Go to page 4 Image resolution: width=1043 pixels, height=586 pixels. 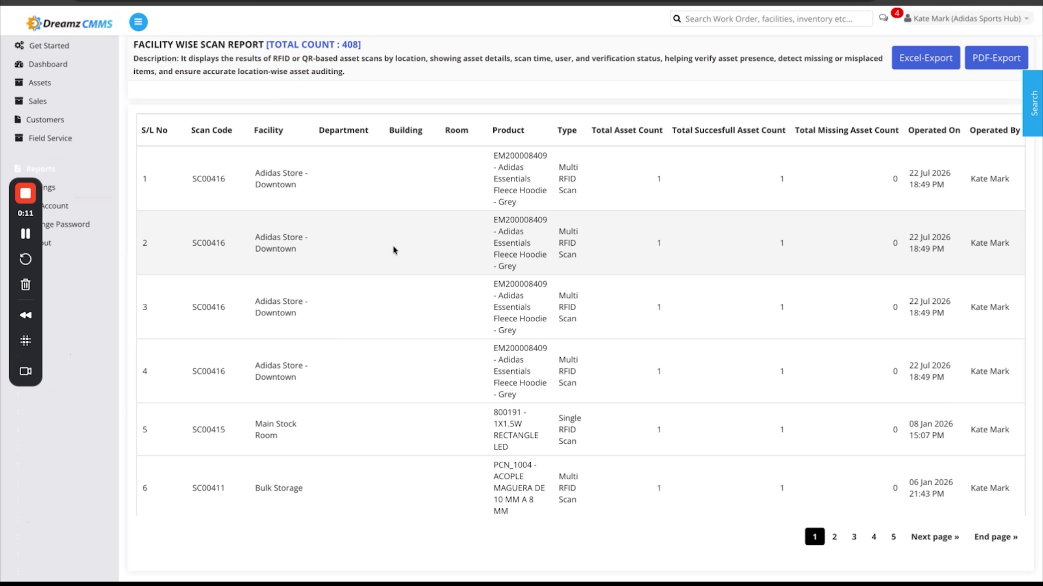point(874,537)
